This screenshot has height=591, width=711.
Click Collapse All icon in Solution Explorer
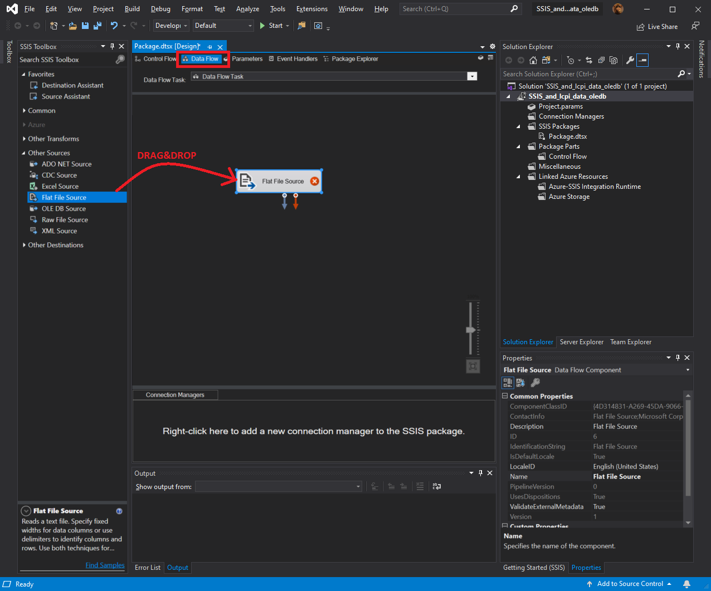[601, 60]
